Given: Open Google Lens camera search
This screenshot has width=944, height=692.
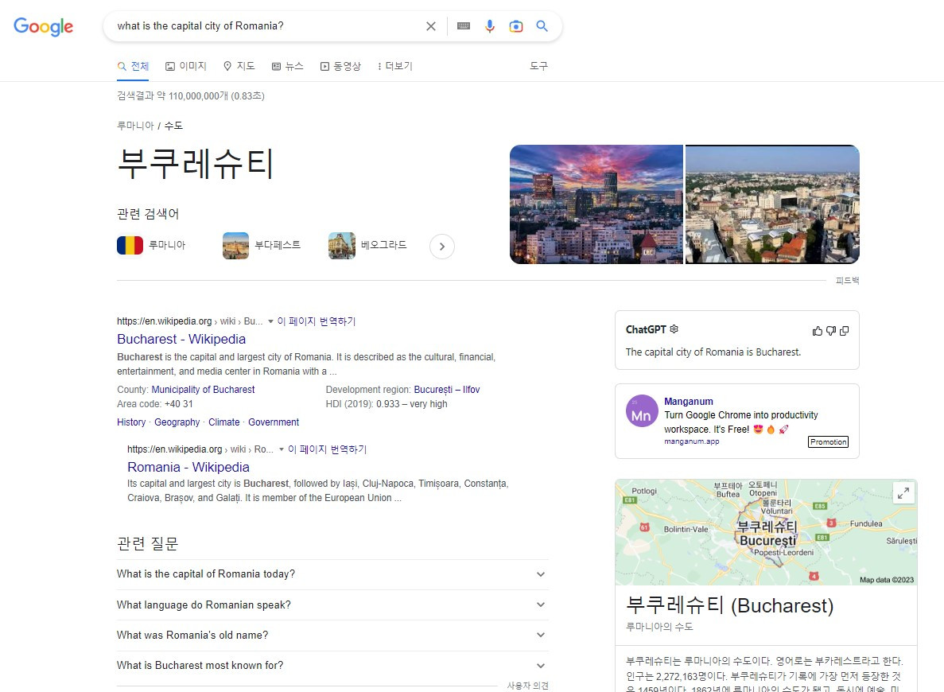Looking at the screenshot, I should 516,25.
